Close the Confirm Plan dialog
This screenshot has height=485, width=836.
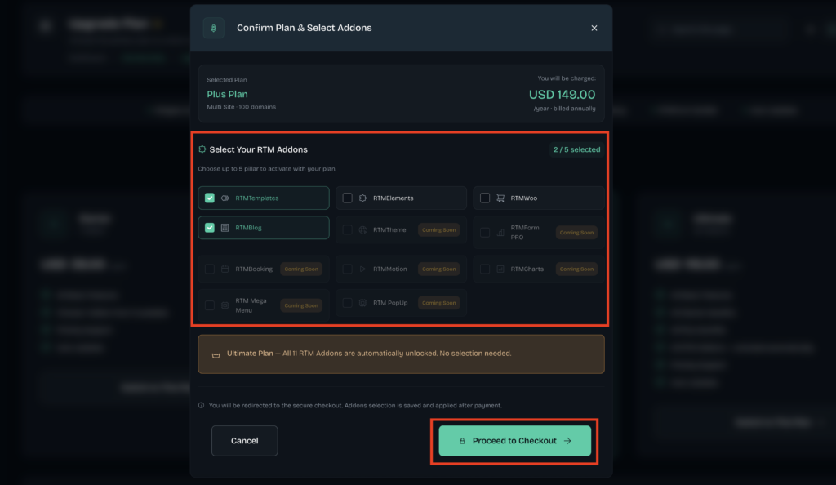coord(594,28)
